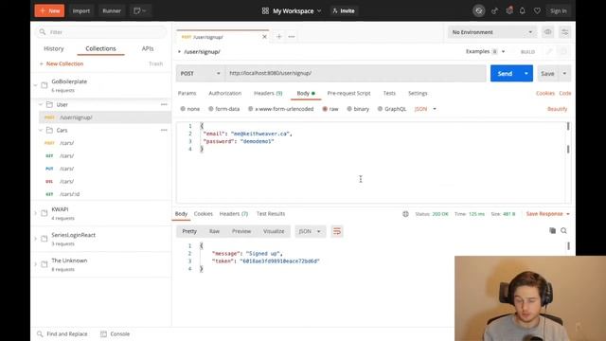Open the response JSON format dropdown
The width and height of the screenshot is (606, 341).
[x=310, y=231]
